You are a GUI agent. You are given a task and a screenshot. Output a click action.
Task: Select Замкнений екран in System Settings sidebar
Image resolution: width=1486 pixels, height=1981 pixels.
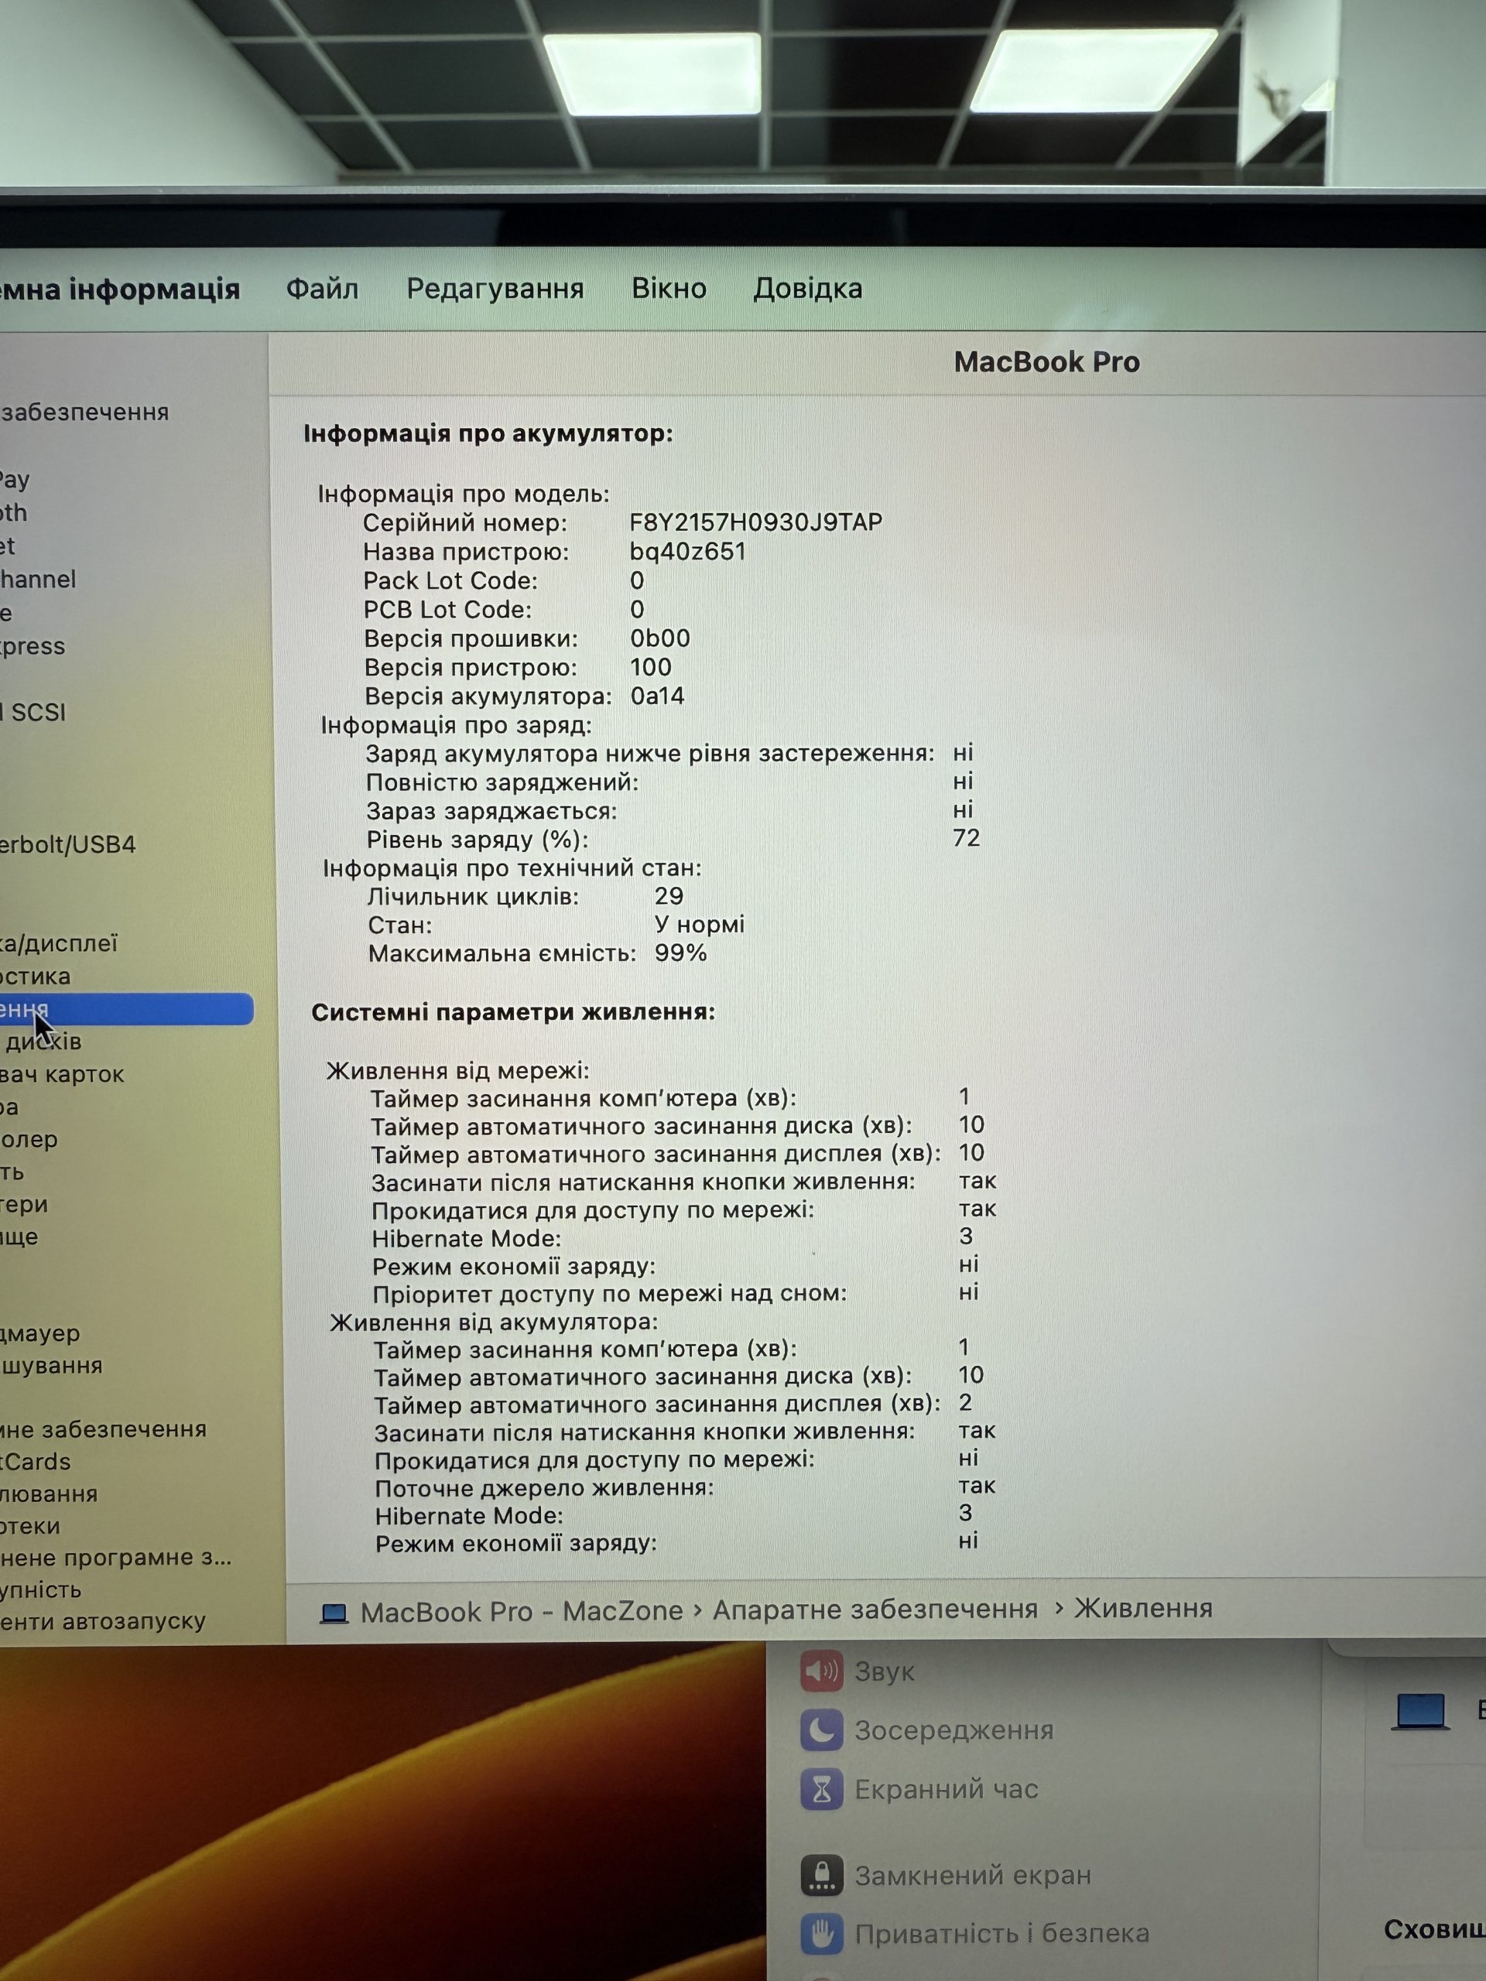(973, 1874)
